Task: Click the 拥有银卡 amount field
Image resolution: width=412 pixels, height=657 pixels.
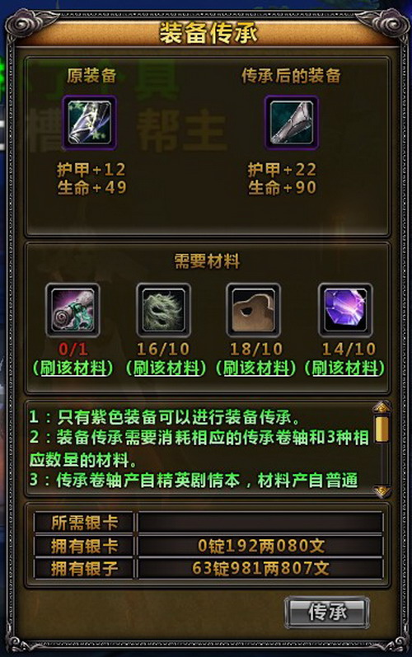Action: tap(260, 546)
